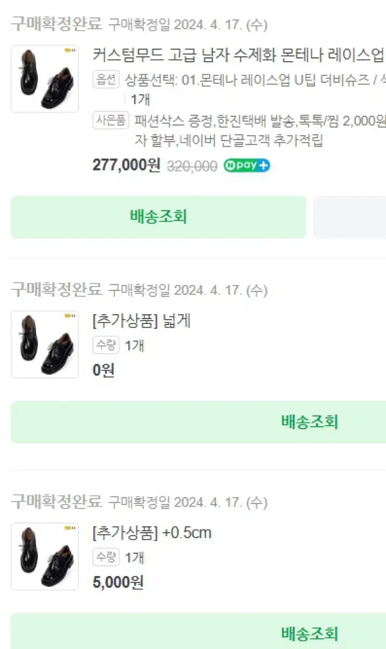The width and height of the screenshot is (386, 649).
Task: Open the 커스텀무드 고급 남자 수제화 product title
Action: click(x=238, y=55)
